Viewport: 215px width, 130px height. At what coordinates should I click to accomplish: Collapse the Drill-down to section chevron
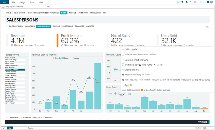pyautogui.click(x=7, y=118)
